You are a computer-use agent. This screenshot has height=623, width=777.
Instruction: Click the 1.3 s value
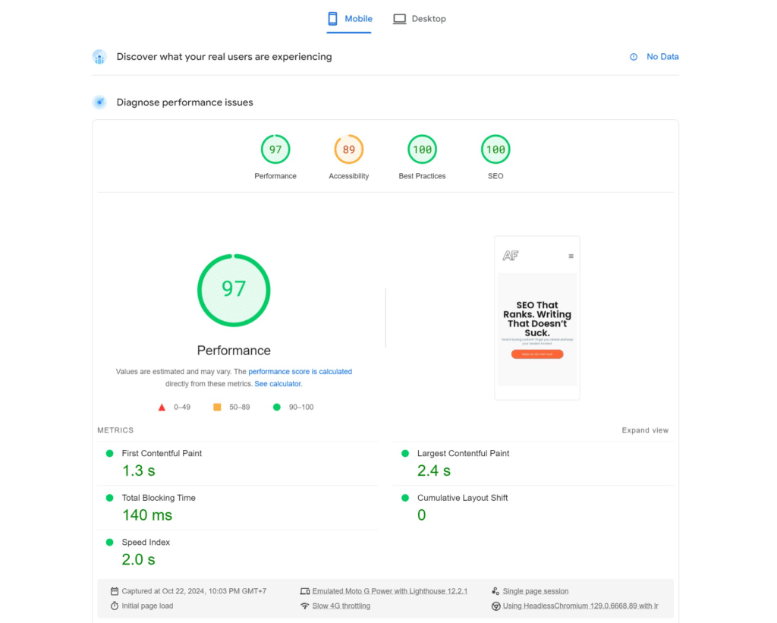point(139,470)
